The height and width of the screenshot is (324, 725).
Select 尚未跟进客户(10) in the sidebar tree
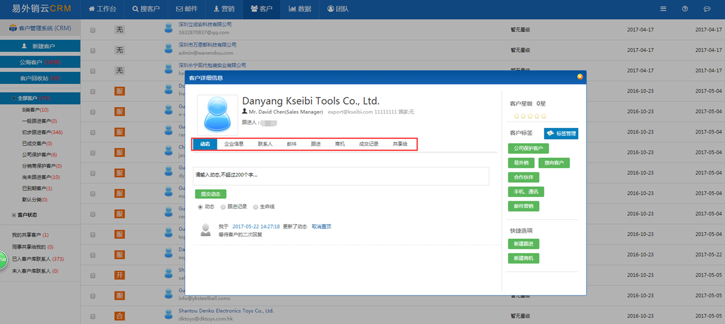click(40, 177)
